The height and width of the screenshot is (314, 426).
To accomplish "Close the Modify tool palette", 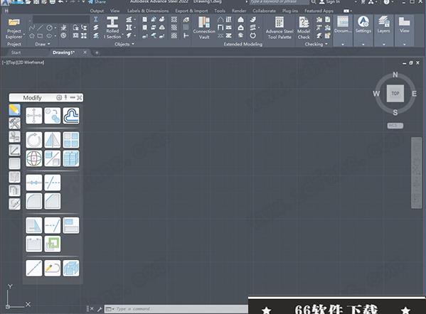I will [80, 98].
